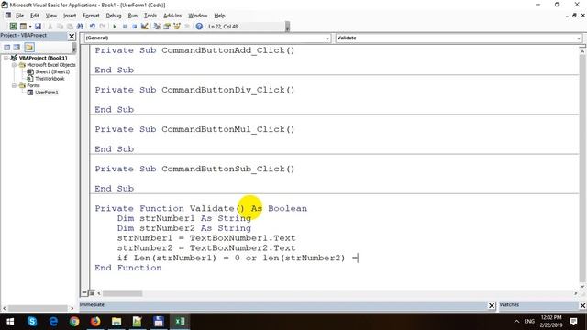Switch to Excel from the taskbar
587x330 pixels.
(180, 322)
